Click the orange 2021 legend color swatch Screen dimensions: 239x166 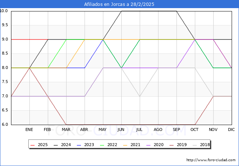tap(125, 145)
